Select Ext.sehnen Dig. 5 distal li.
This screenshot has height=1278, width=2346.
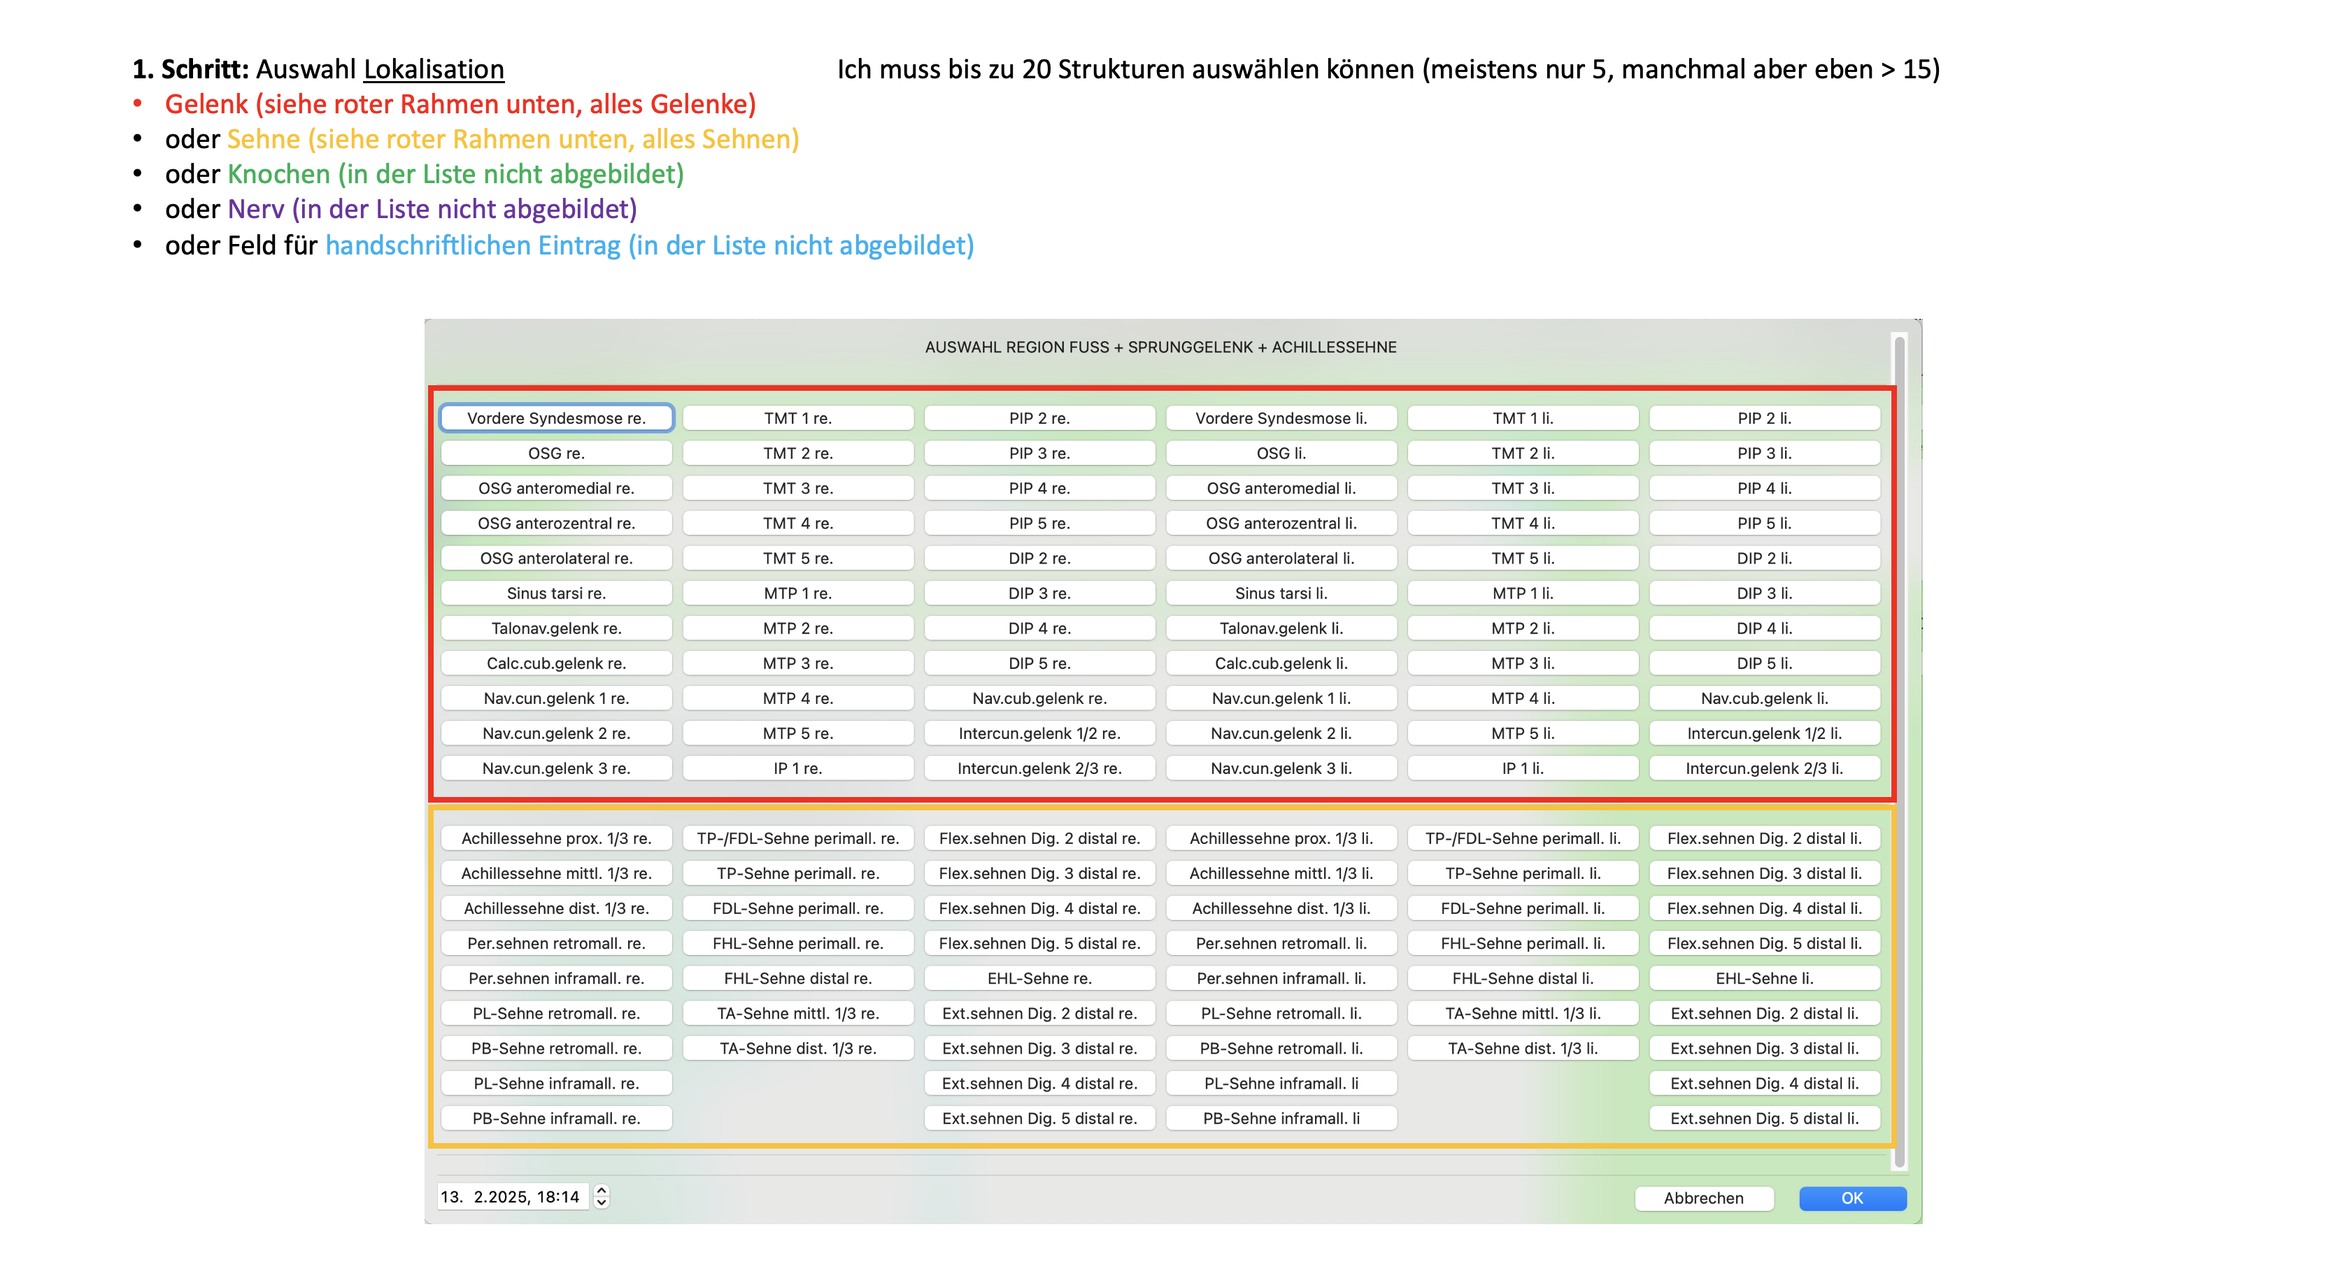pos(1764,1118)
